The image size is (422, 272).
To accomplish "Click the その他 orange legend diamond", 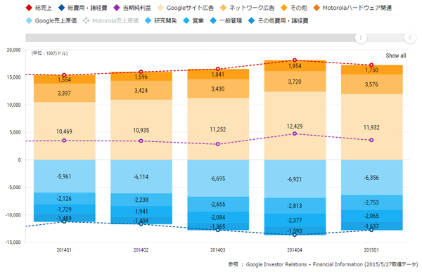I will [284, 8].
